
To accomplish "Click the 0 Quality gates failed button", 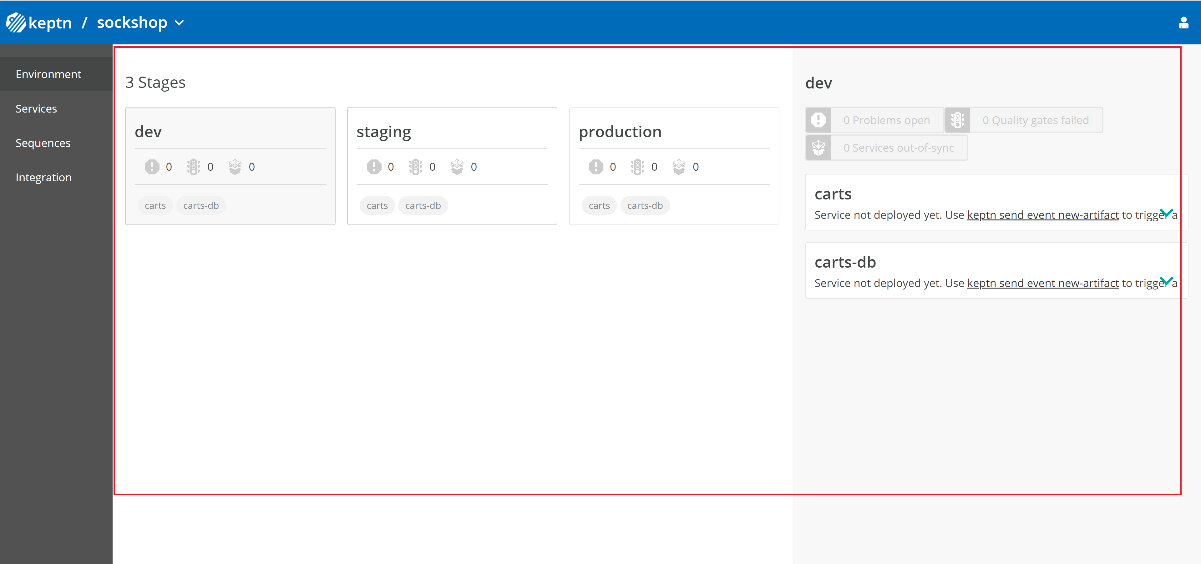I will [x=1024, y=120].
